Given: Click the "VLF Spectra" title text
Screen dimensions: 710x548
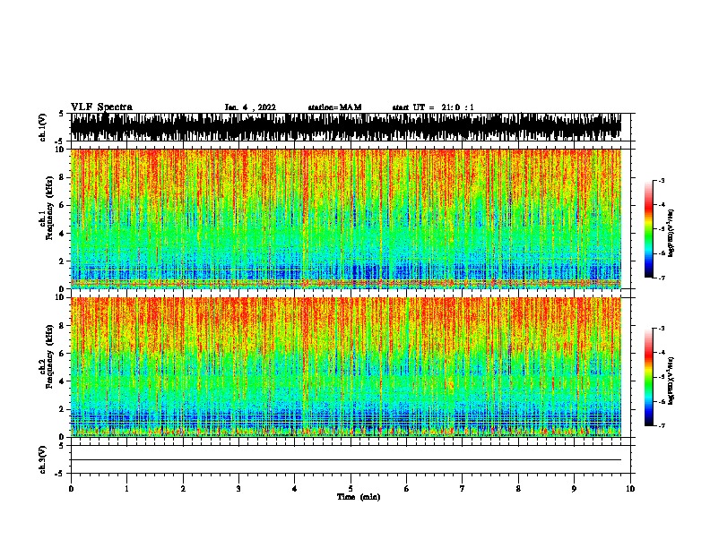Looking at the screenshot, I should [x=101, y=107].
